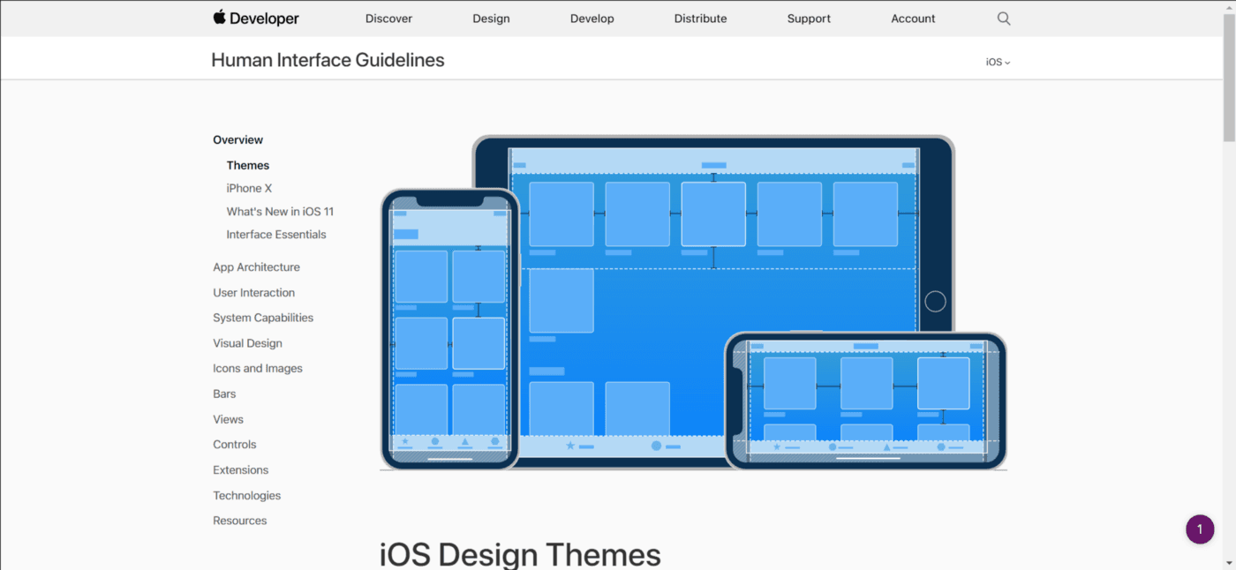Open the search magnifier icon
Image resolution: width=1236 pixels, height=570 pixels.
point(1004,19)
